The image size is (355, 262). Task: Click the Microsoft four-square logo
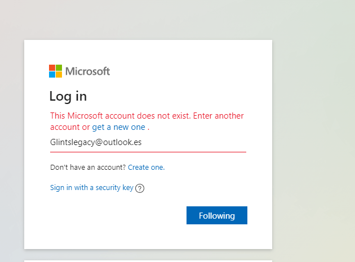tap(55, 71)
